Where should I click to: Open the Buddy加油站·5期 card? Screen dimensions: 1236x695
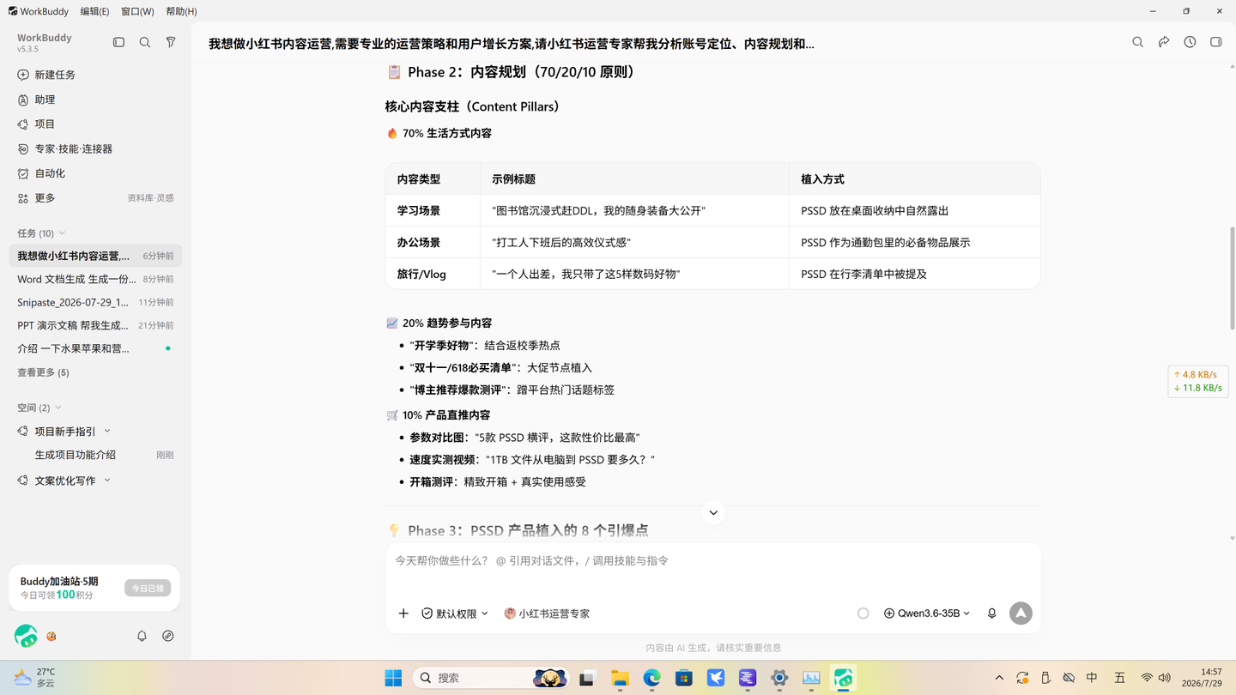tap(94, 588)
